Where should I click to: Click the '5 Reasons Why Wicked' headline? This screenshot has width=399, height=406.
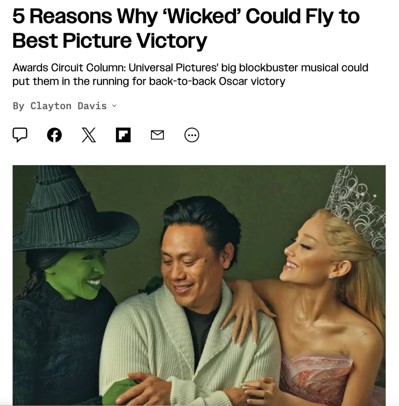[186, 16]
